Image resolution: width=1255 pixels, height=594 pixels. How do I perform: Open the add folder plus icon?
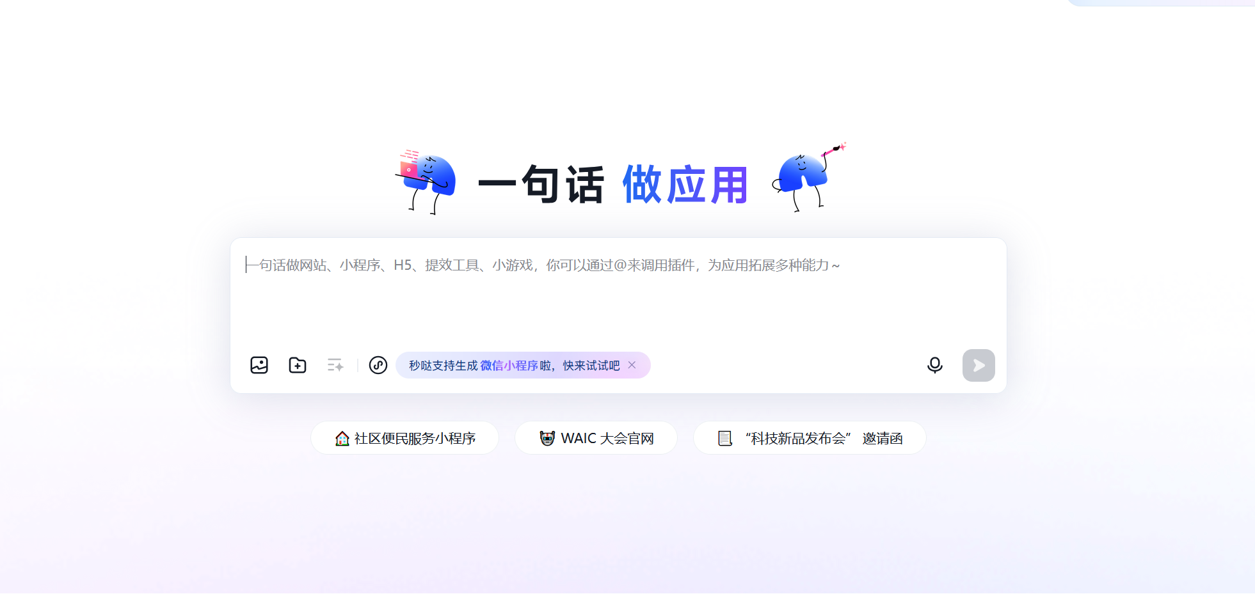(298, 365)
